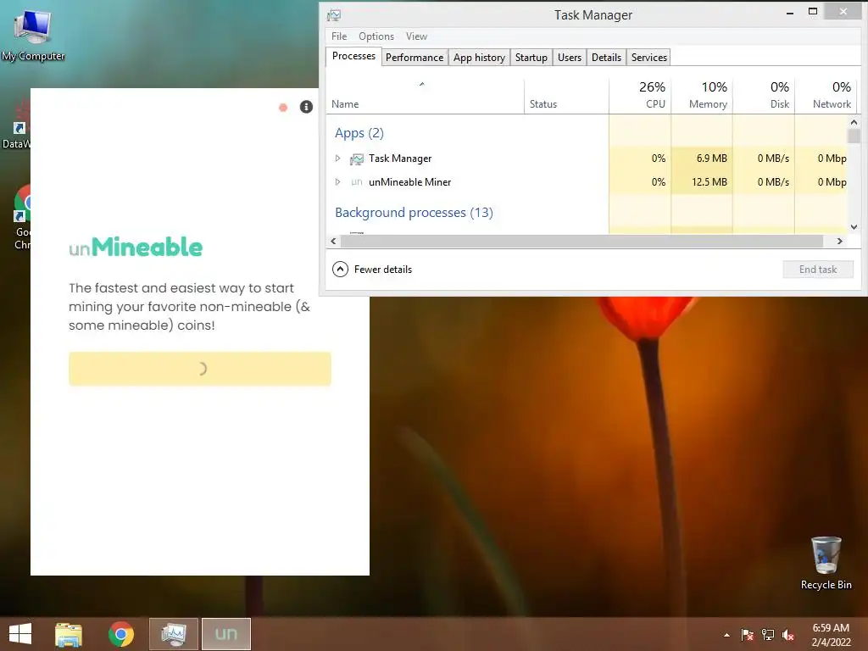Switch to the Details tab
The image size is (868, 651).
(x=606, y=58)
